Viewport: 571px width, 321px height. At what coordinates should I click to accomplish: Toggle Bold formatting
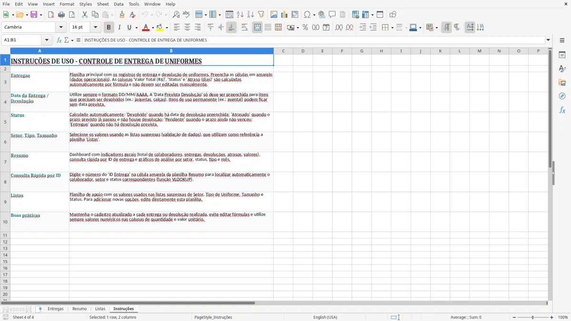(x=109, y=28)
